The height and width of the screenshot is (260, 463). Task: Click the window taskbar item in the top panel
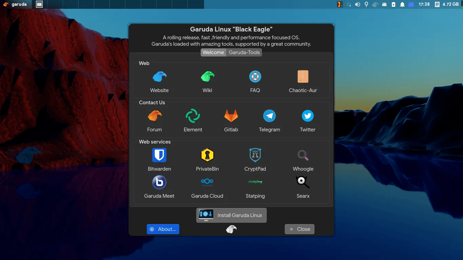pyautogui.click(x=39, y=4)
